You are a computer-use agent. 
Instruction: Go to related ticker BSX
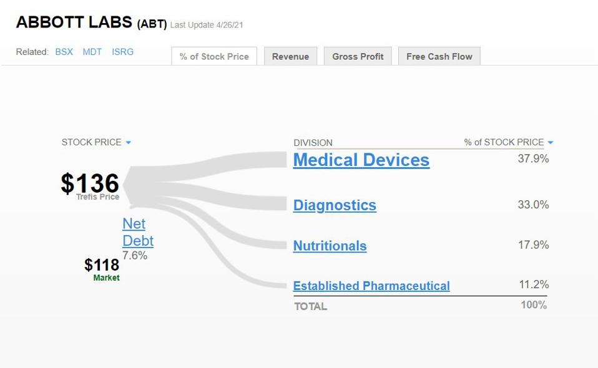tap(64, 52)
